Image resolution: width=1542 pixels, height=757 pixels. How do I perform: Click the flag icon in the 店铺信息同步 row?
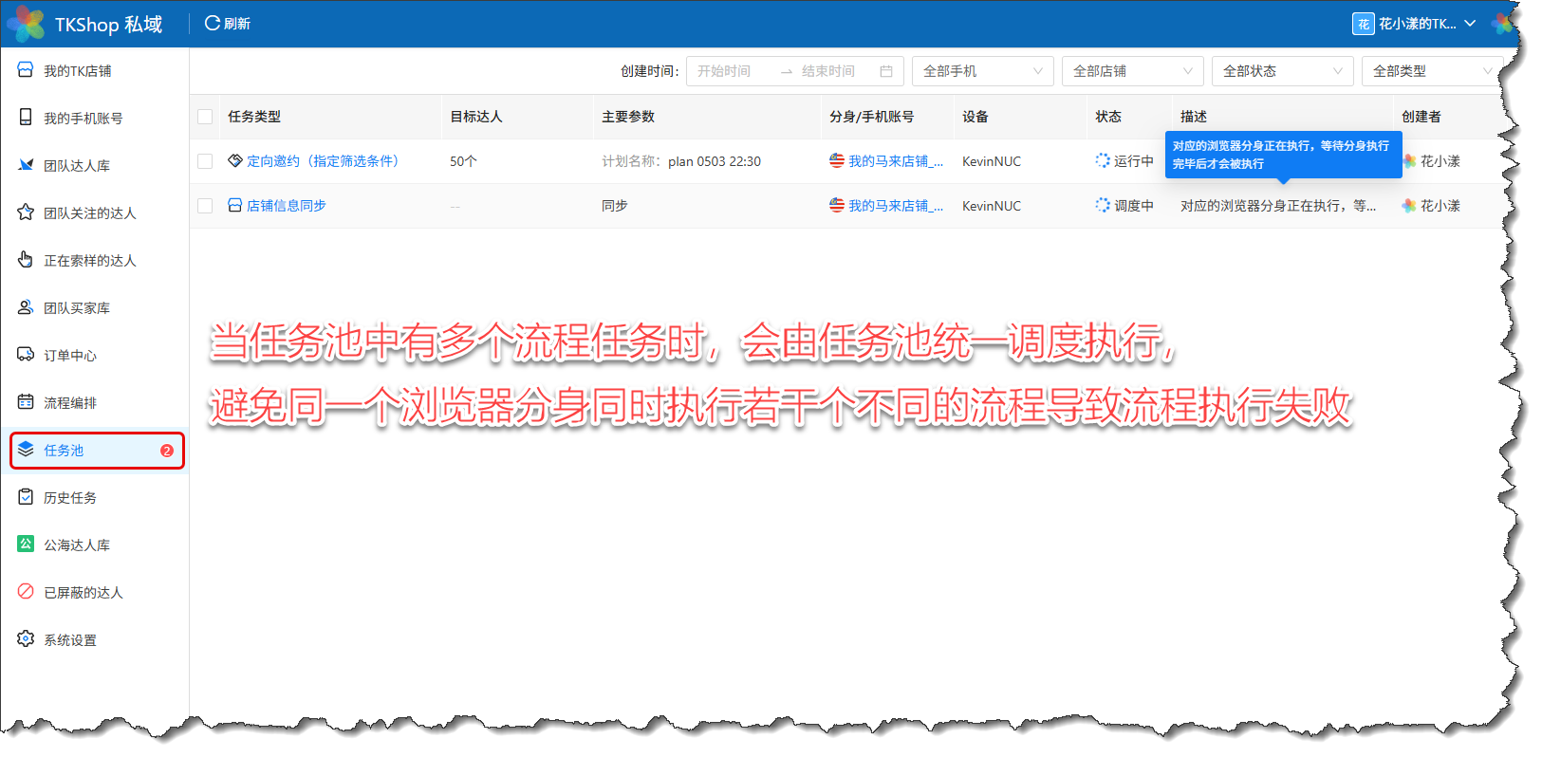coord(837,206)
